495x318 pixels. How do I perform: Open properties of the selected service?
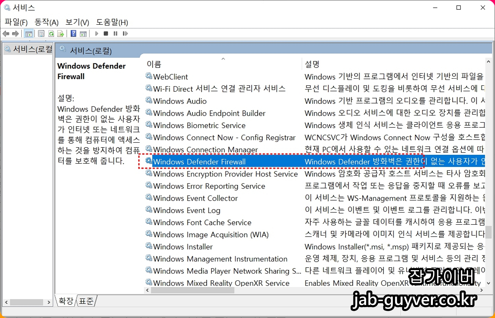[41, 34]
